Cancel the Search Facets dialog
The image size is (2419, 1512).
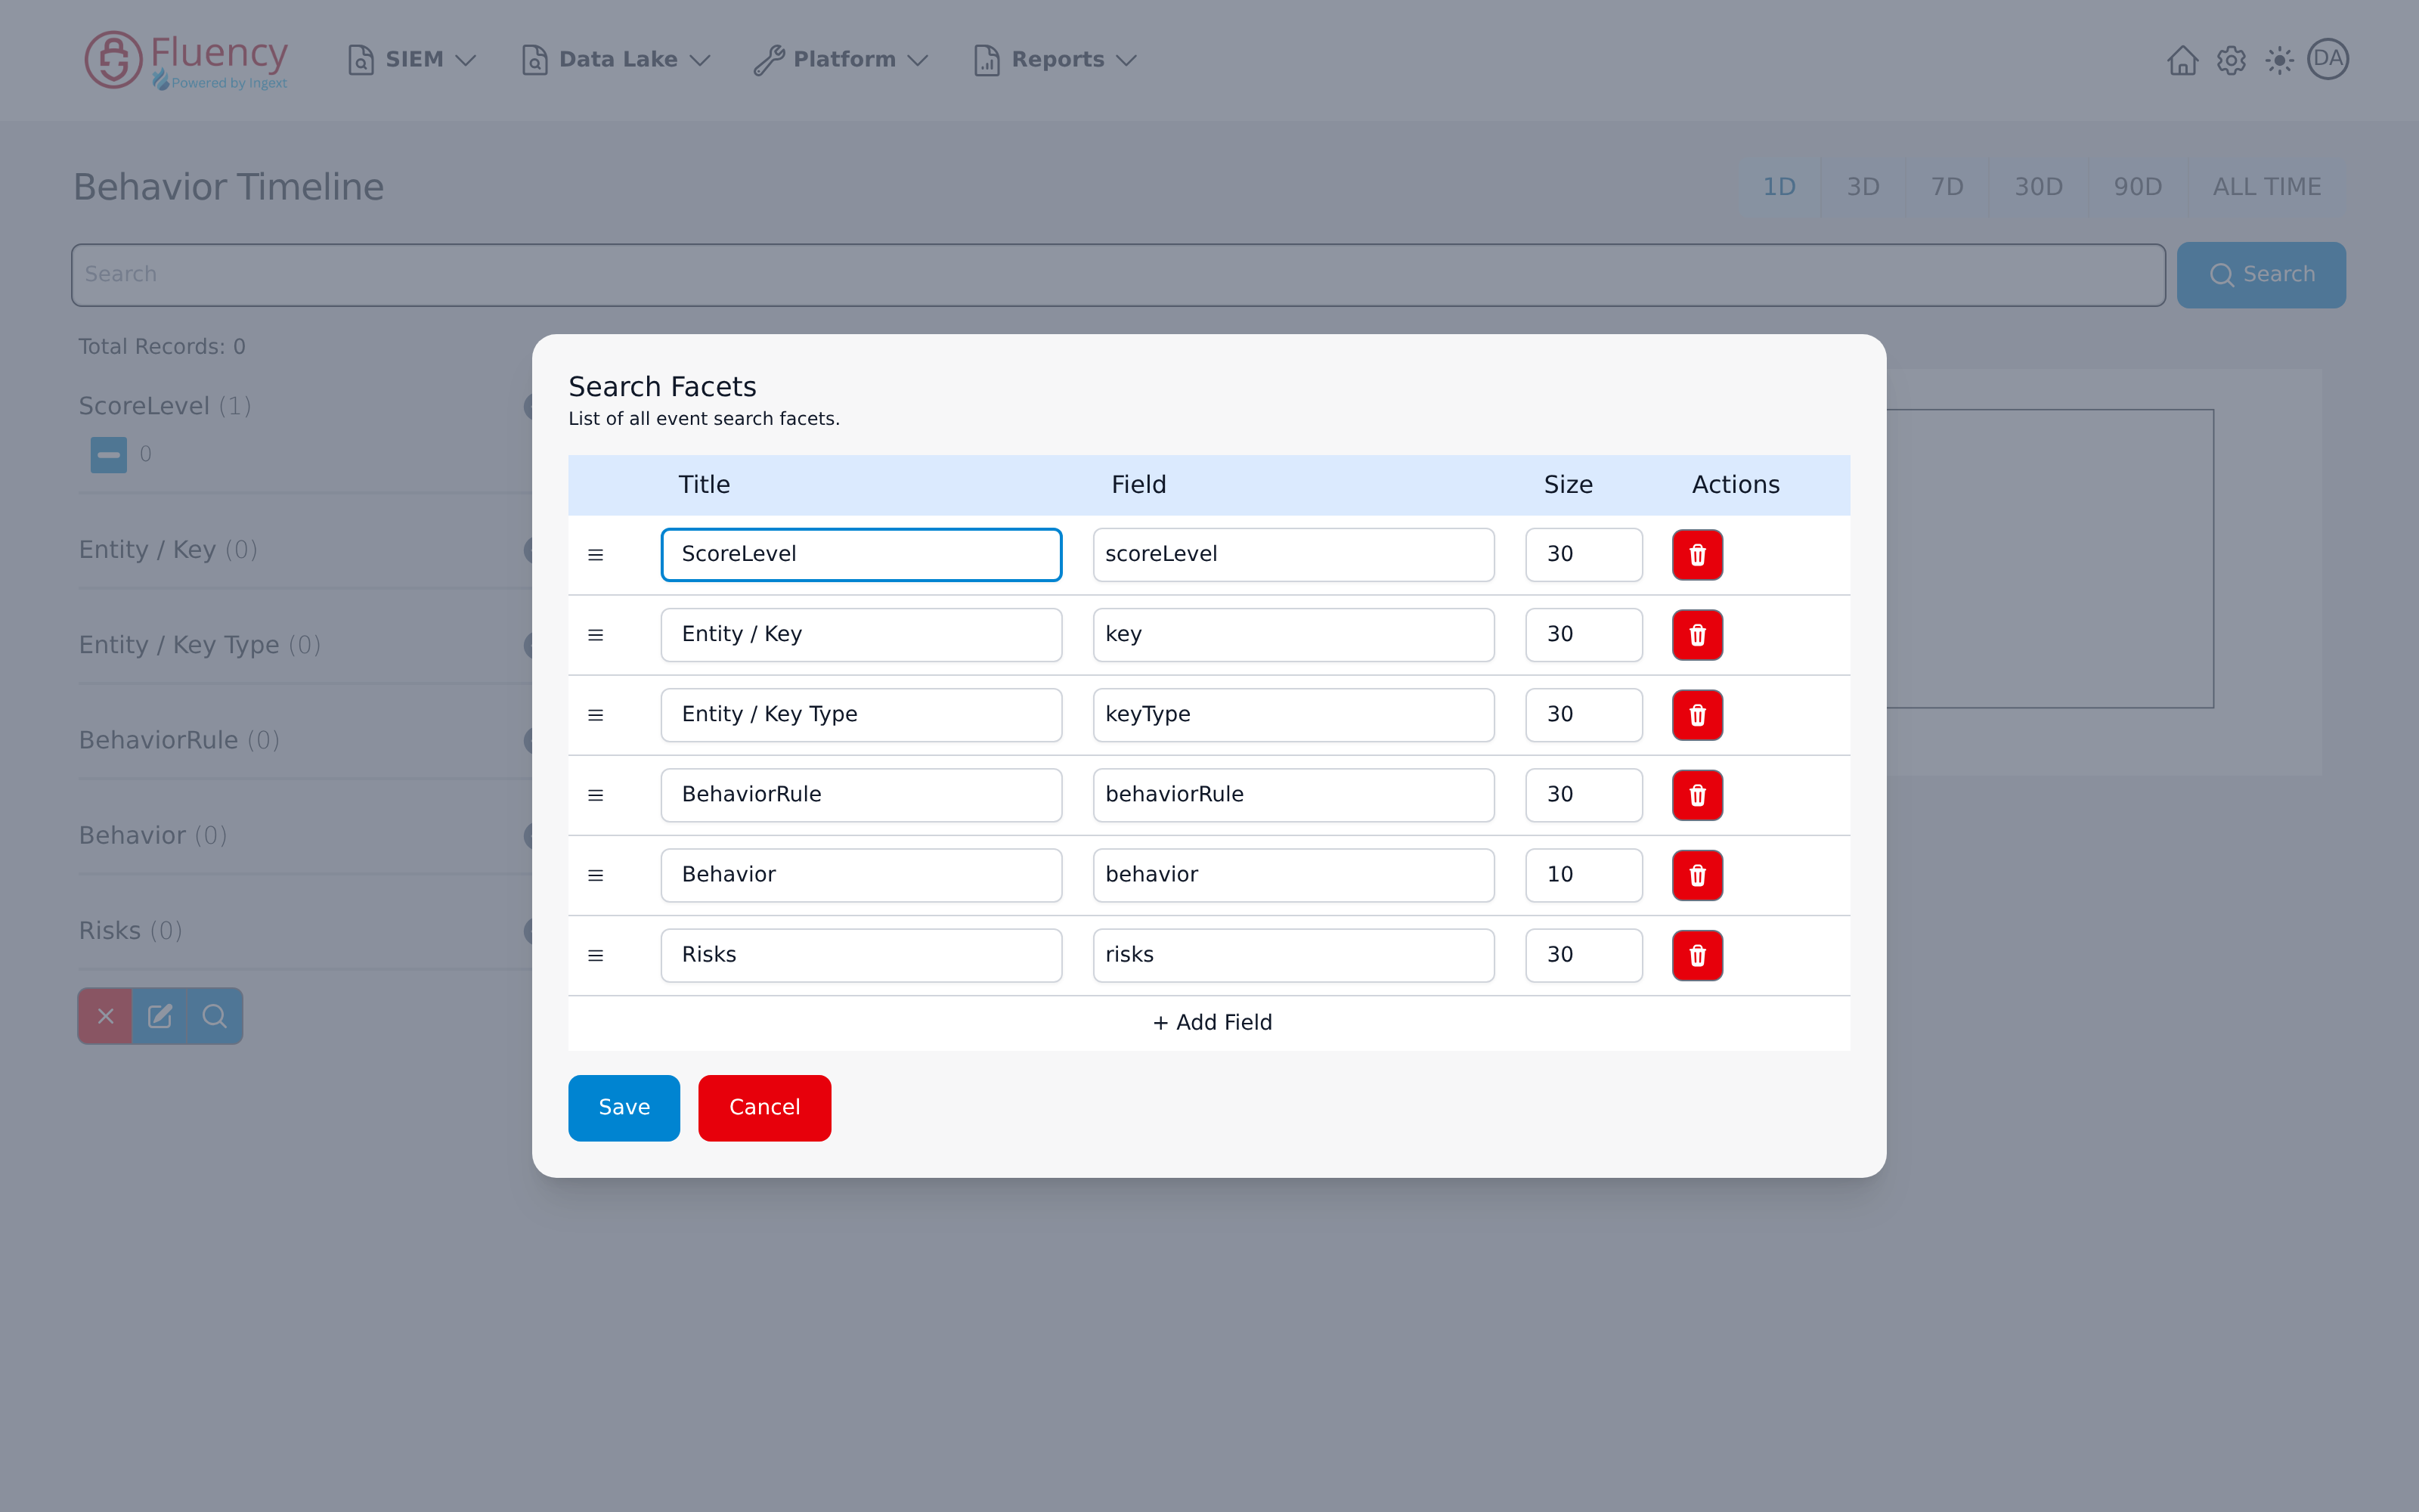pos(765,1108)
